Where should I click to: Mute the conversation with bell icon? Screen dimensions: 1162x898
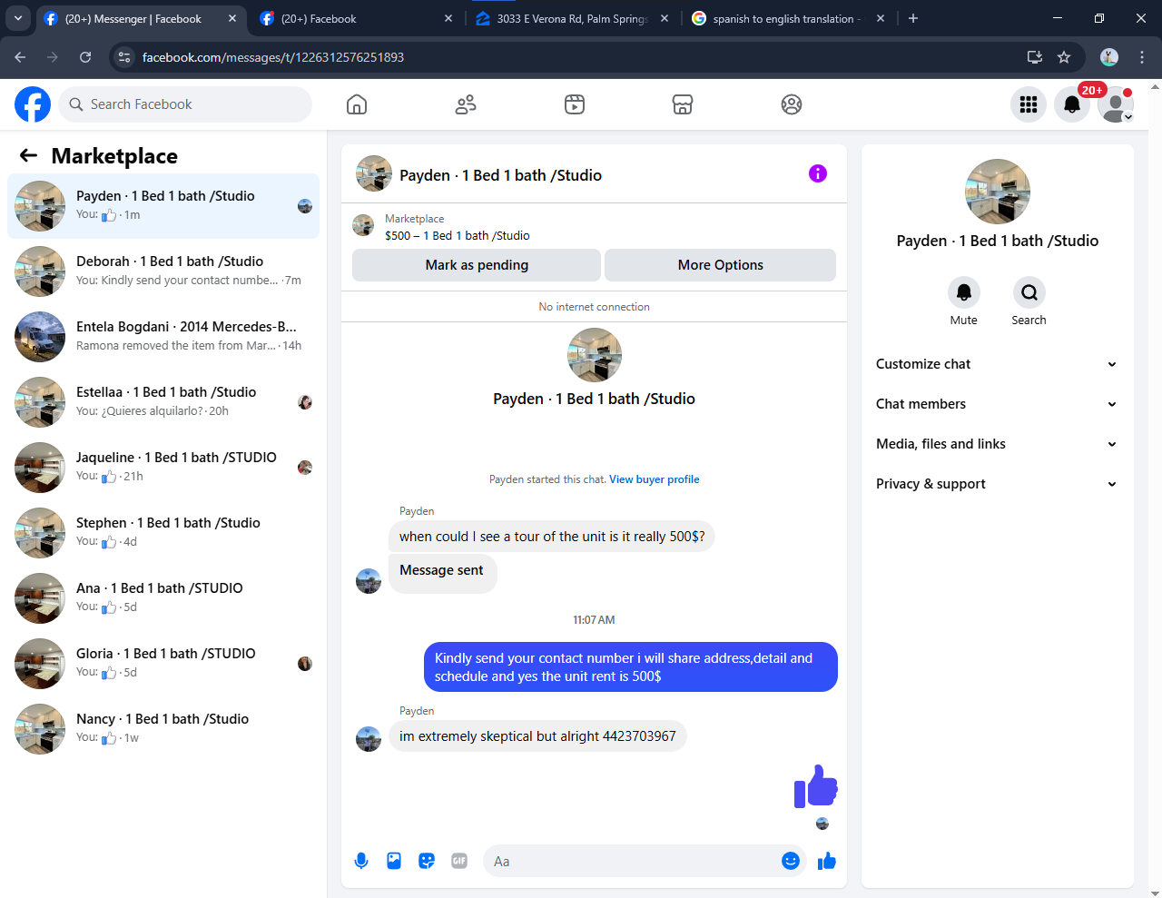964,292
